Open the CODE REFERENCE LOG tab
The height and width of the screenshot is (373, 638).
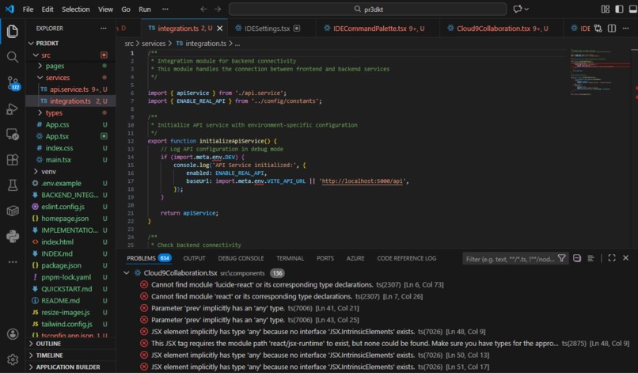pos(407,258)
